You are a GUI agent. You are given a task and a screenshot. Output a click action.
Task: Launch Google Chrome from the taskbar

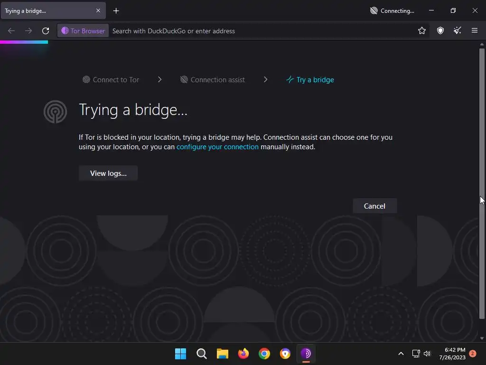(x=264, y=354)
